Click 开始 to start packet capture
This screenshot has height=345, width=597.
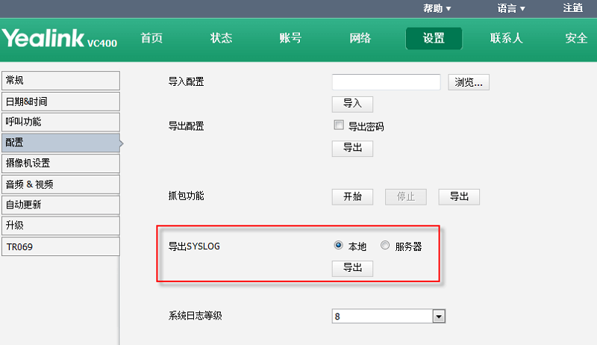[352, 197]
